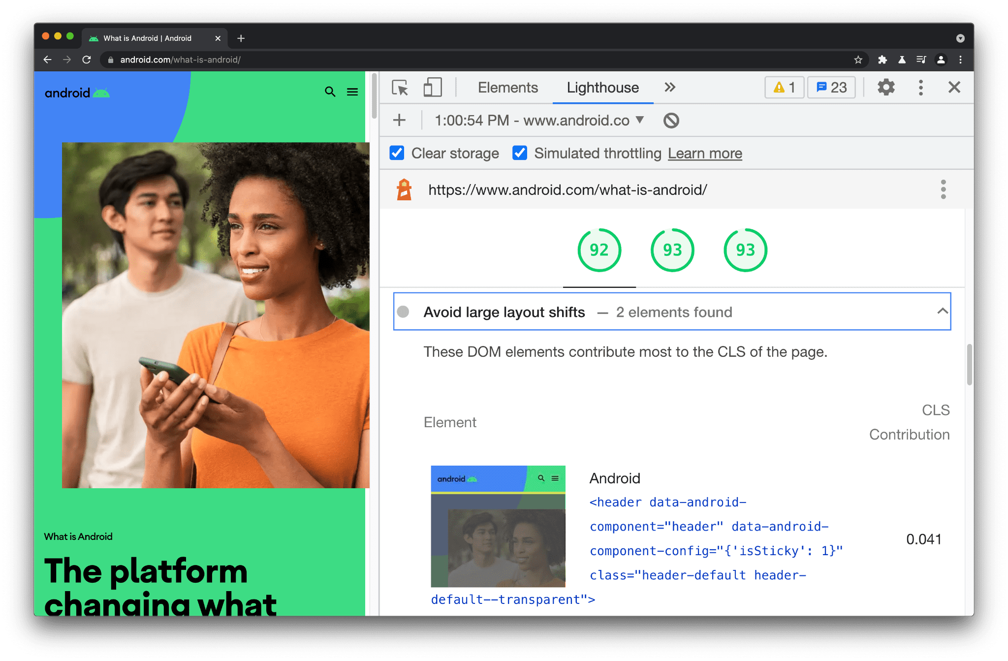Click the DevTools settings gear icon
Viewport: 1008px width, 661px height.
(885, 89)
